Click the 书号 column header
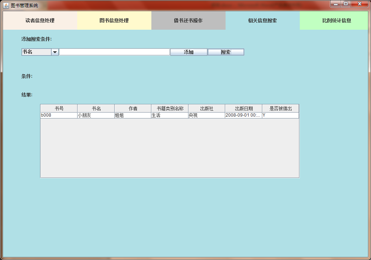Image resolution: width=371 pixels, height=260 pixels. [59, 108]
